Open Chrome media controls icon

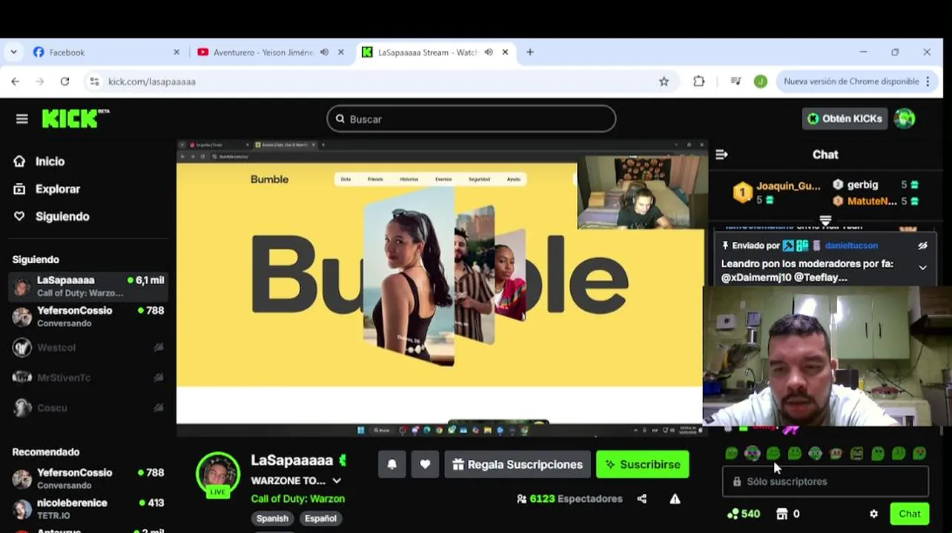click(x=736, y=81)
